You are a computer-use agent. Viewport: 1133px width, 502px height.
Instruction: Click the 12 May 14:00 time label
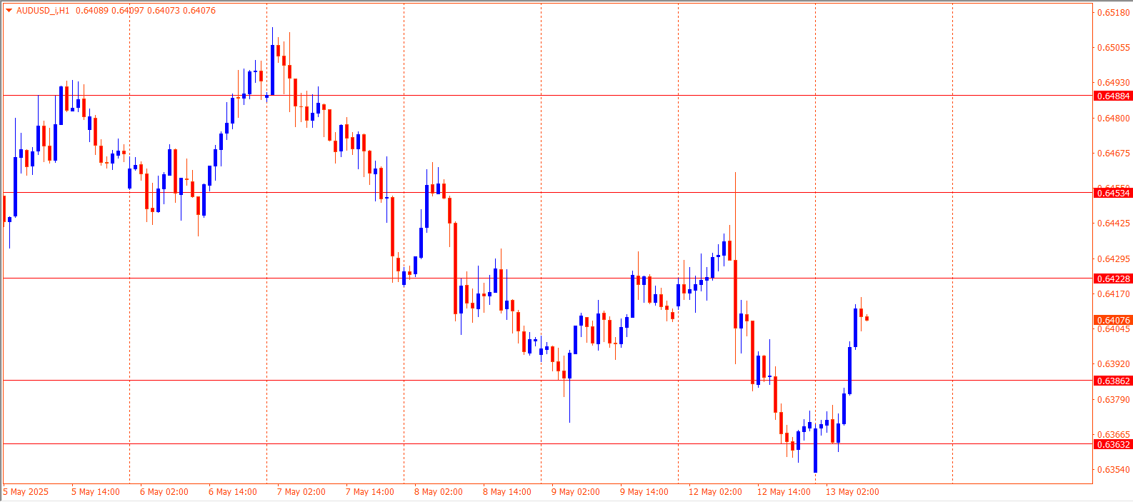coord(784,492)
